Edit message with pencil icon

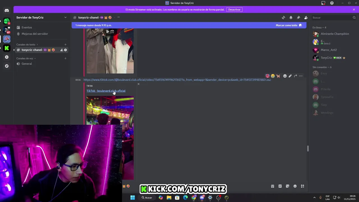pyautogui.click(x=290, y=76)
